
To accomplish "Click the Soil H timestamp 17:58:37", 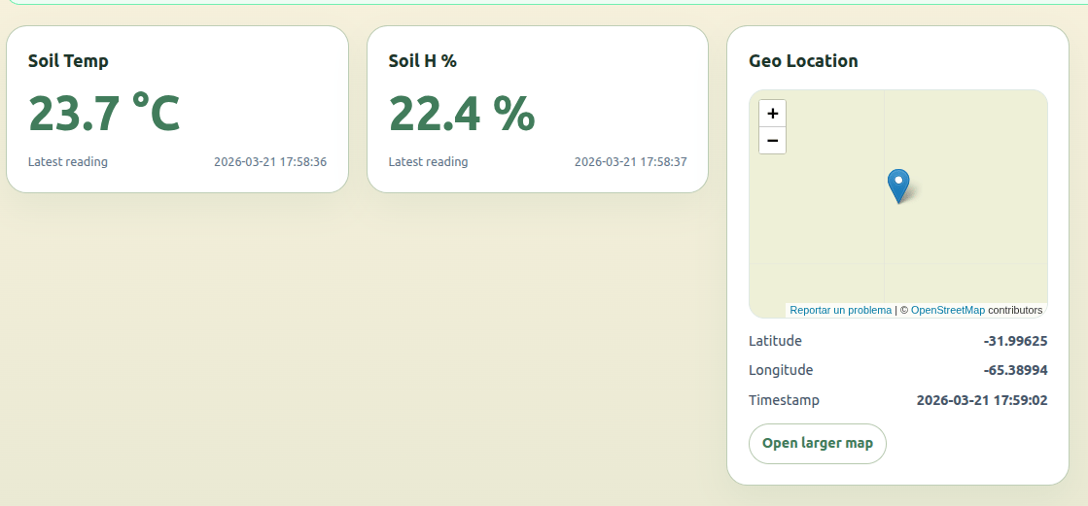I will pyautogui.click(x=630, y=162).
